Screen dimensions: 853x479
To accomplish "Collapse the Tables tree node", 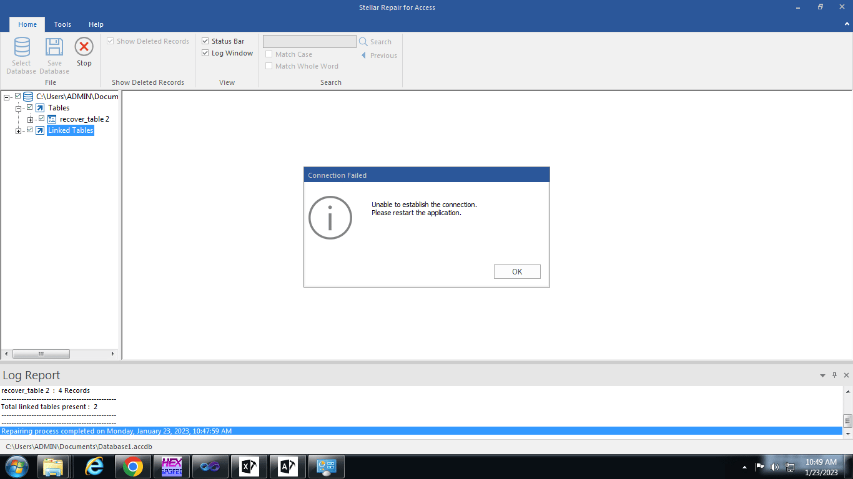I will [x=19, y=109].
